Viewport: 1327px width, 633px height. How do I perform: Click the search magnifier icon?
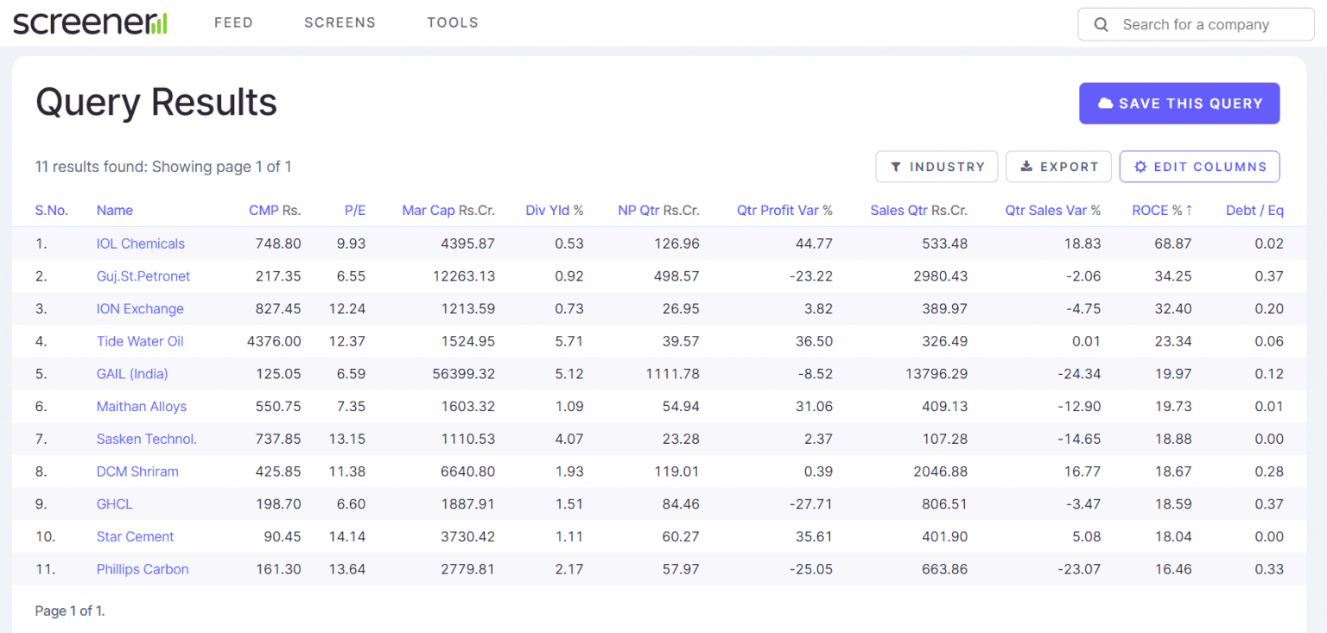click(x=1101, y=25)
